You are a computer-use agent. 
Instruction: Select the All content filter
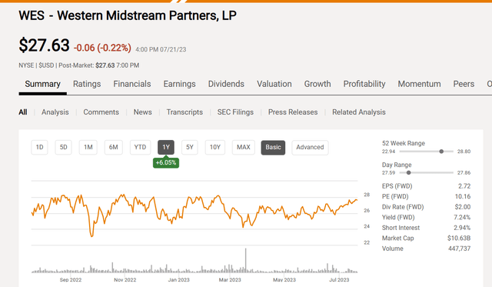[23, 112]
